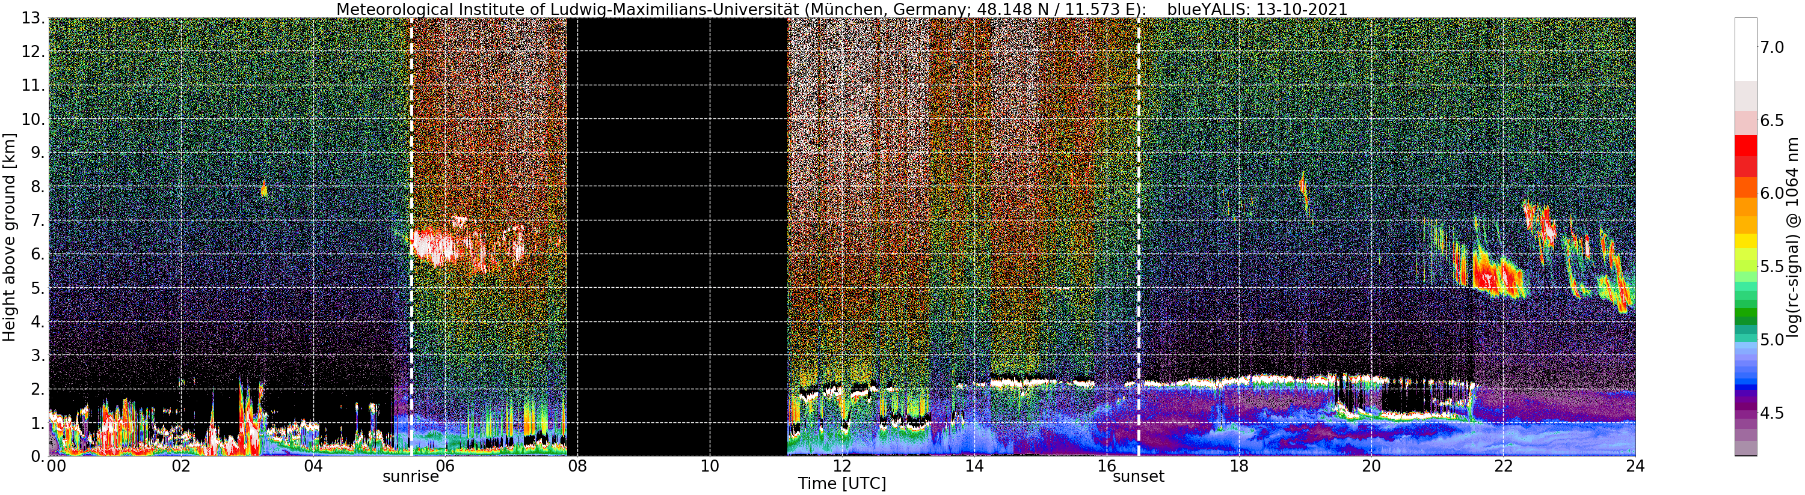Pick the white segment at the colorbar top
Screen dimensions: 1805x495
coord(1745,50)
